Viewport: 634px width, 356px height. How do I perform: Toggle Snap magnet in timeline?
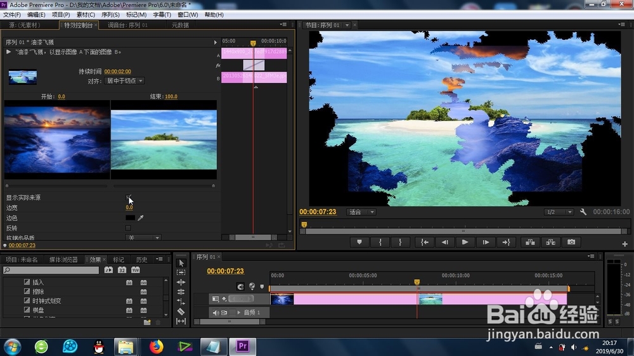pyautogui.click(x=240, y=286)
